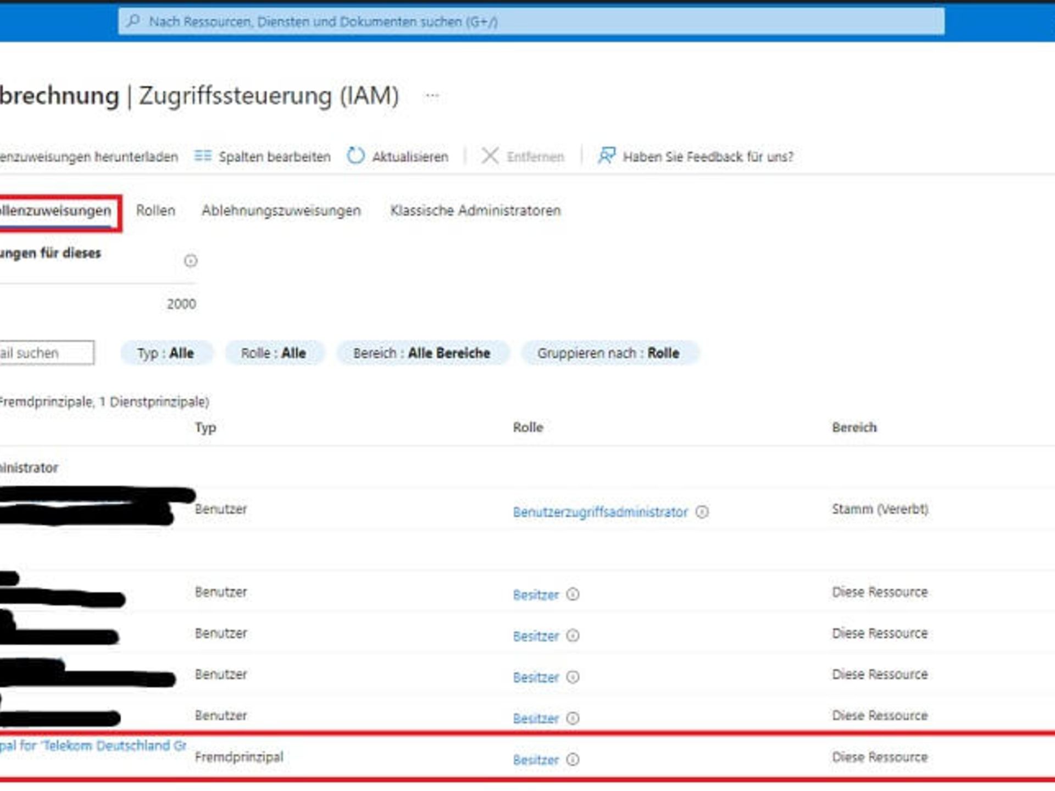Click the info circle near 'ungen für dieses'
The width and height of the screenshot is (1055, 791).
[190, 261]
